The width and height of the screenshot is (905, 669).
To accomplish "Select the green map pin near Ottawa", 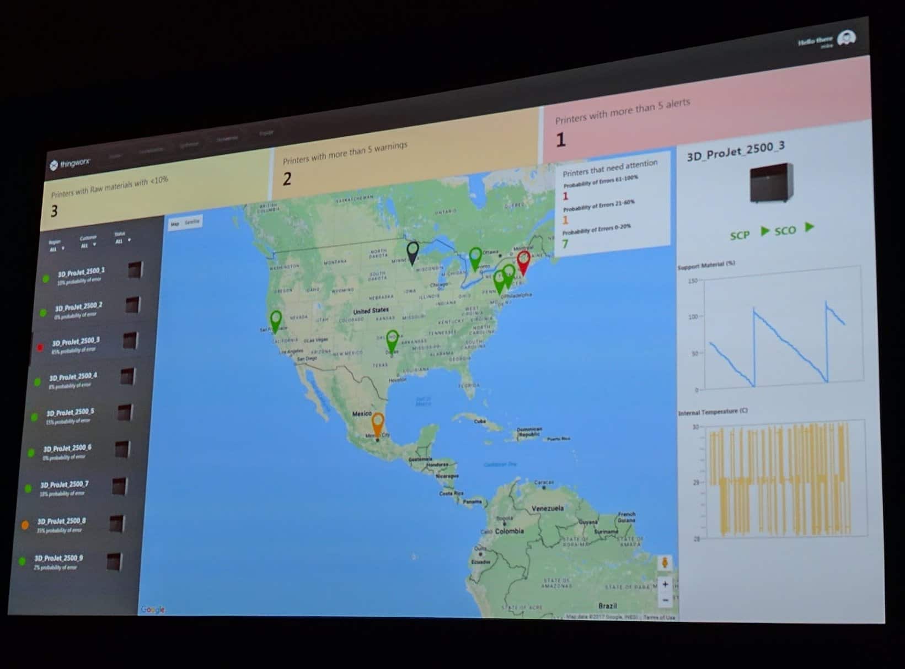I will click(x=475, y=259).
